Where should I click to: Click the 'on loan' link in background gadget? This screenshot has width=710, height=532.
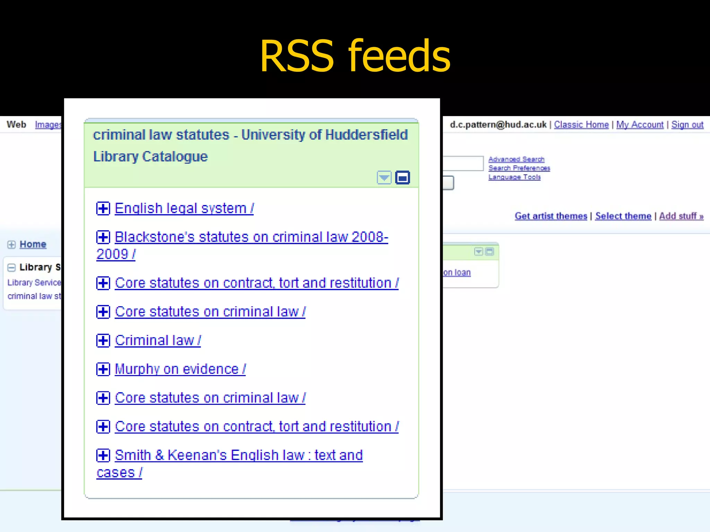(457, 273)
